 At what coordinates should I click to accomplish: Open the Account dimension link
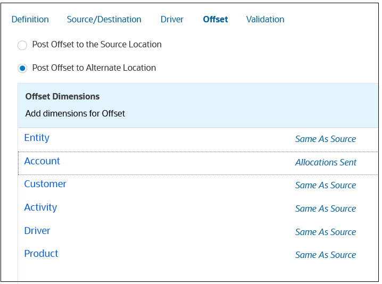42,161
